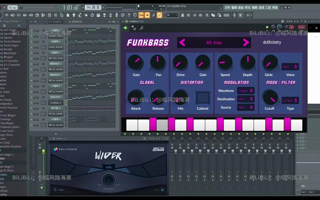
Task: Go to next preset after BS Slap
Action: tap(246, 42)
